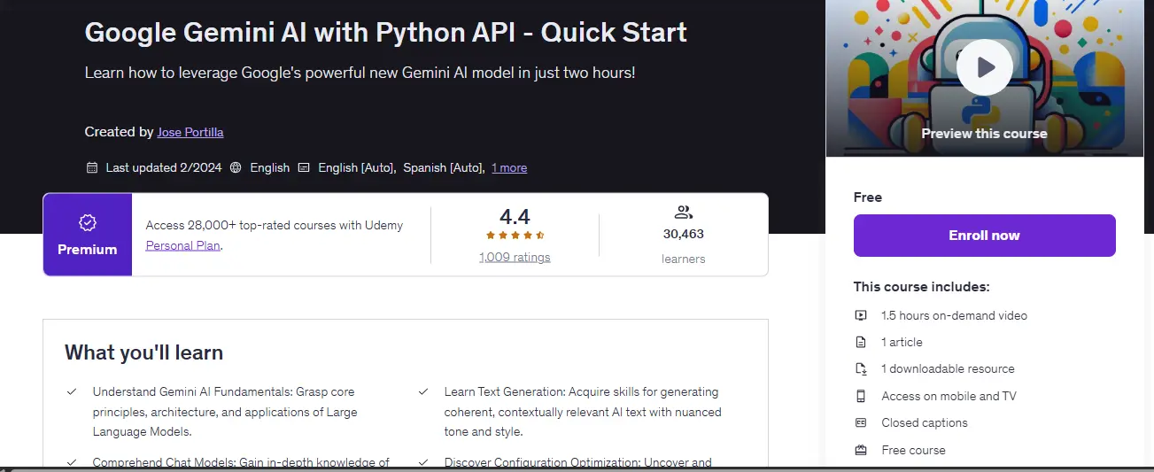
Task: Click 'Spanish [Auto]' subtitle text
Action: point(443,167)
